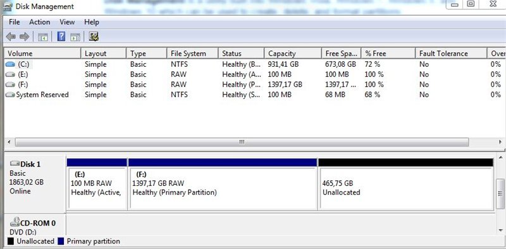
Task: Open the Help menu
Action: coord(92,22)
